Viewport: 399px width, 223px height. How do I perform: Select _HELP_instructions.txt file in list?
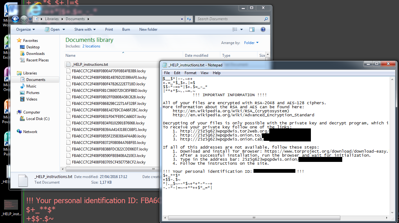coord(90,65)
